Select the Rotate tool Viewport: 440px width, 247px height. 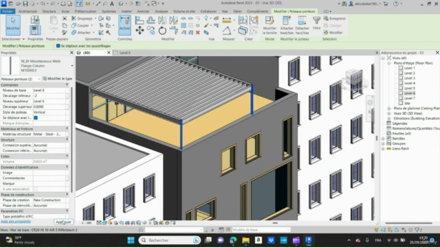(x=162, y=30)
